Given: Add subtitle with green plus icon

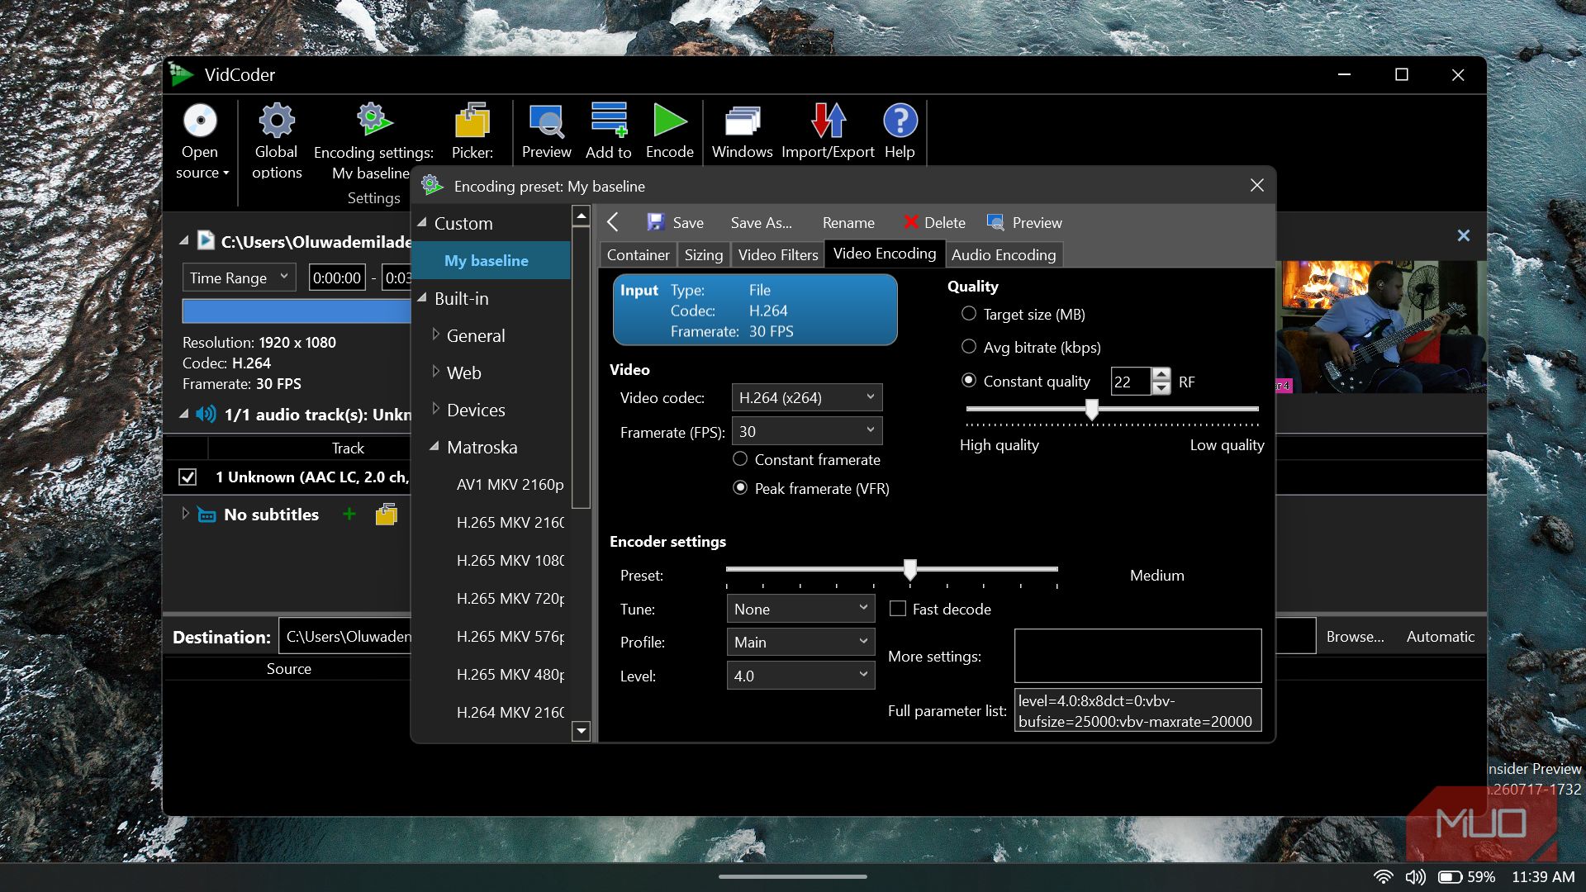Looking at the screenshot, I should pos(349,514).
